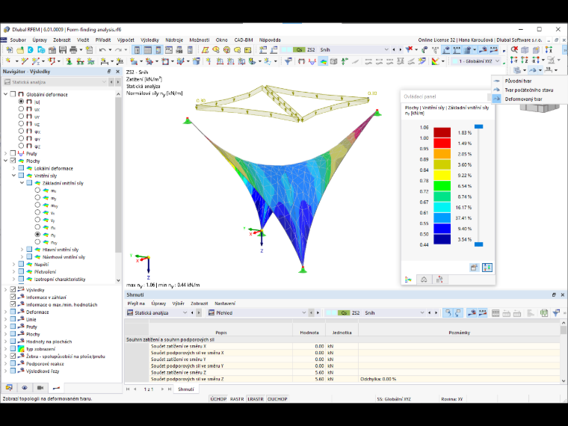Toggle the RASTR status bar button

(237, 399)
